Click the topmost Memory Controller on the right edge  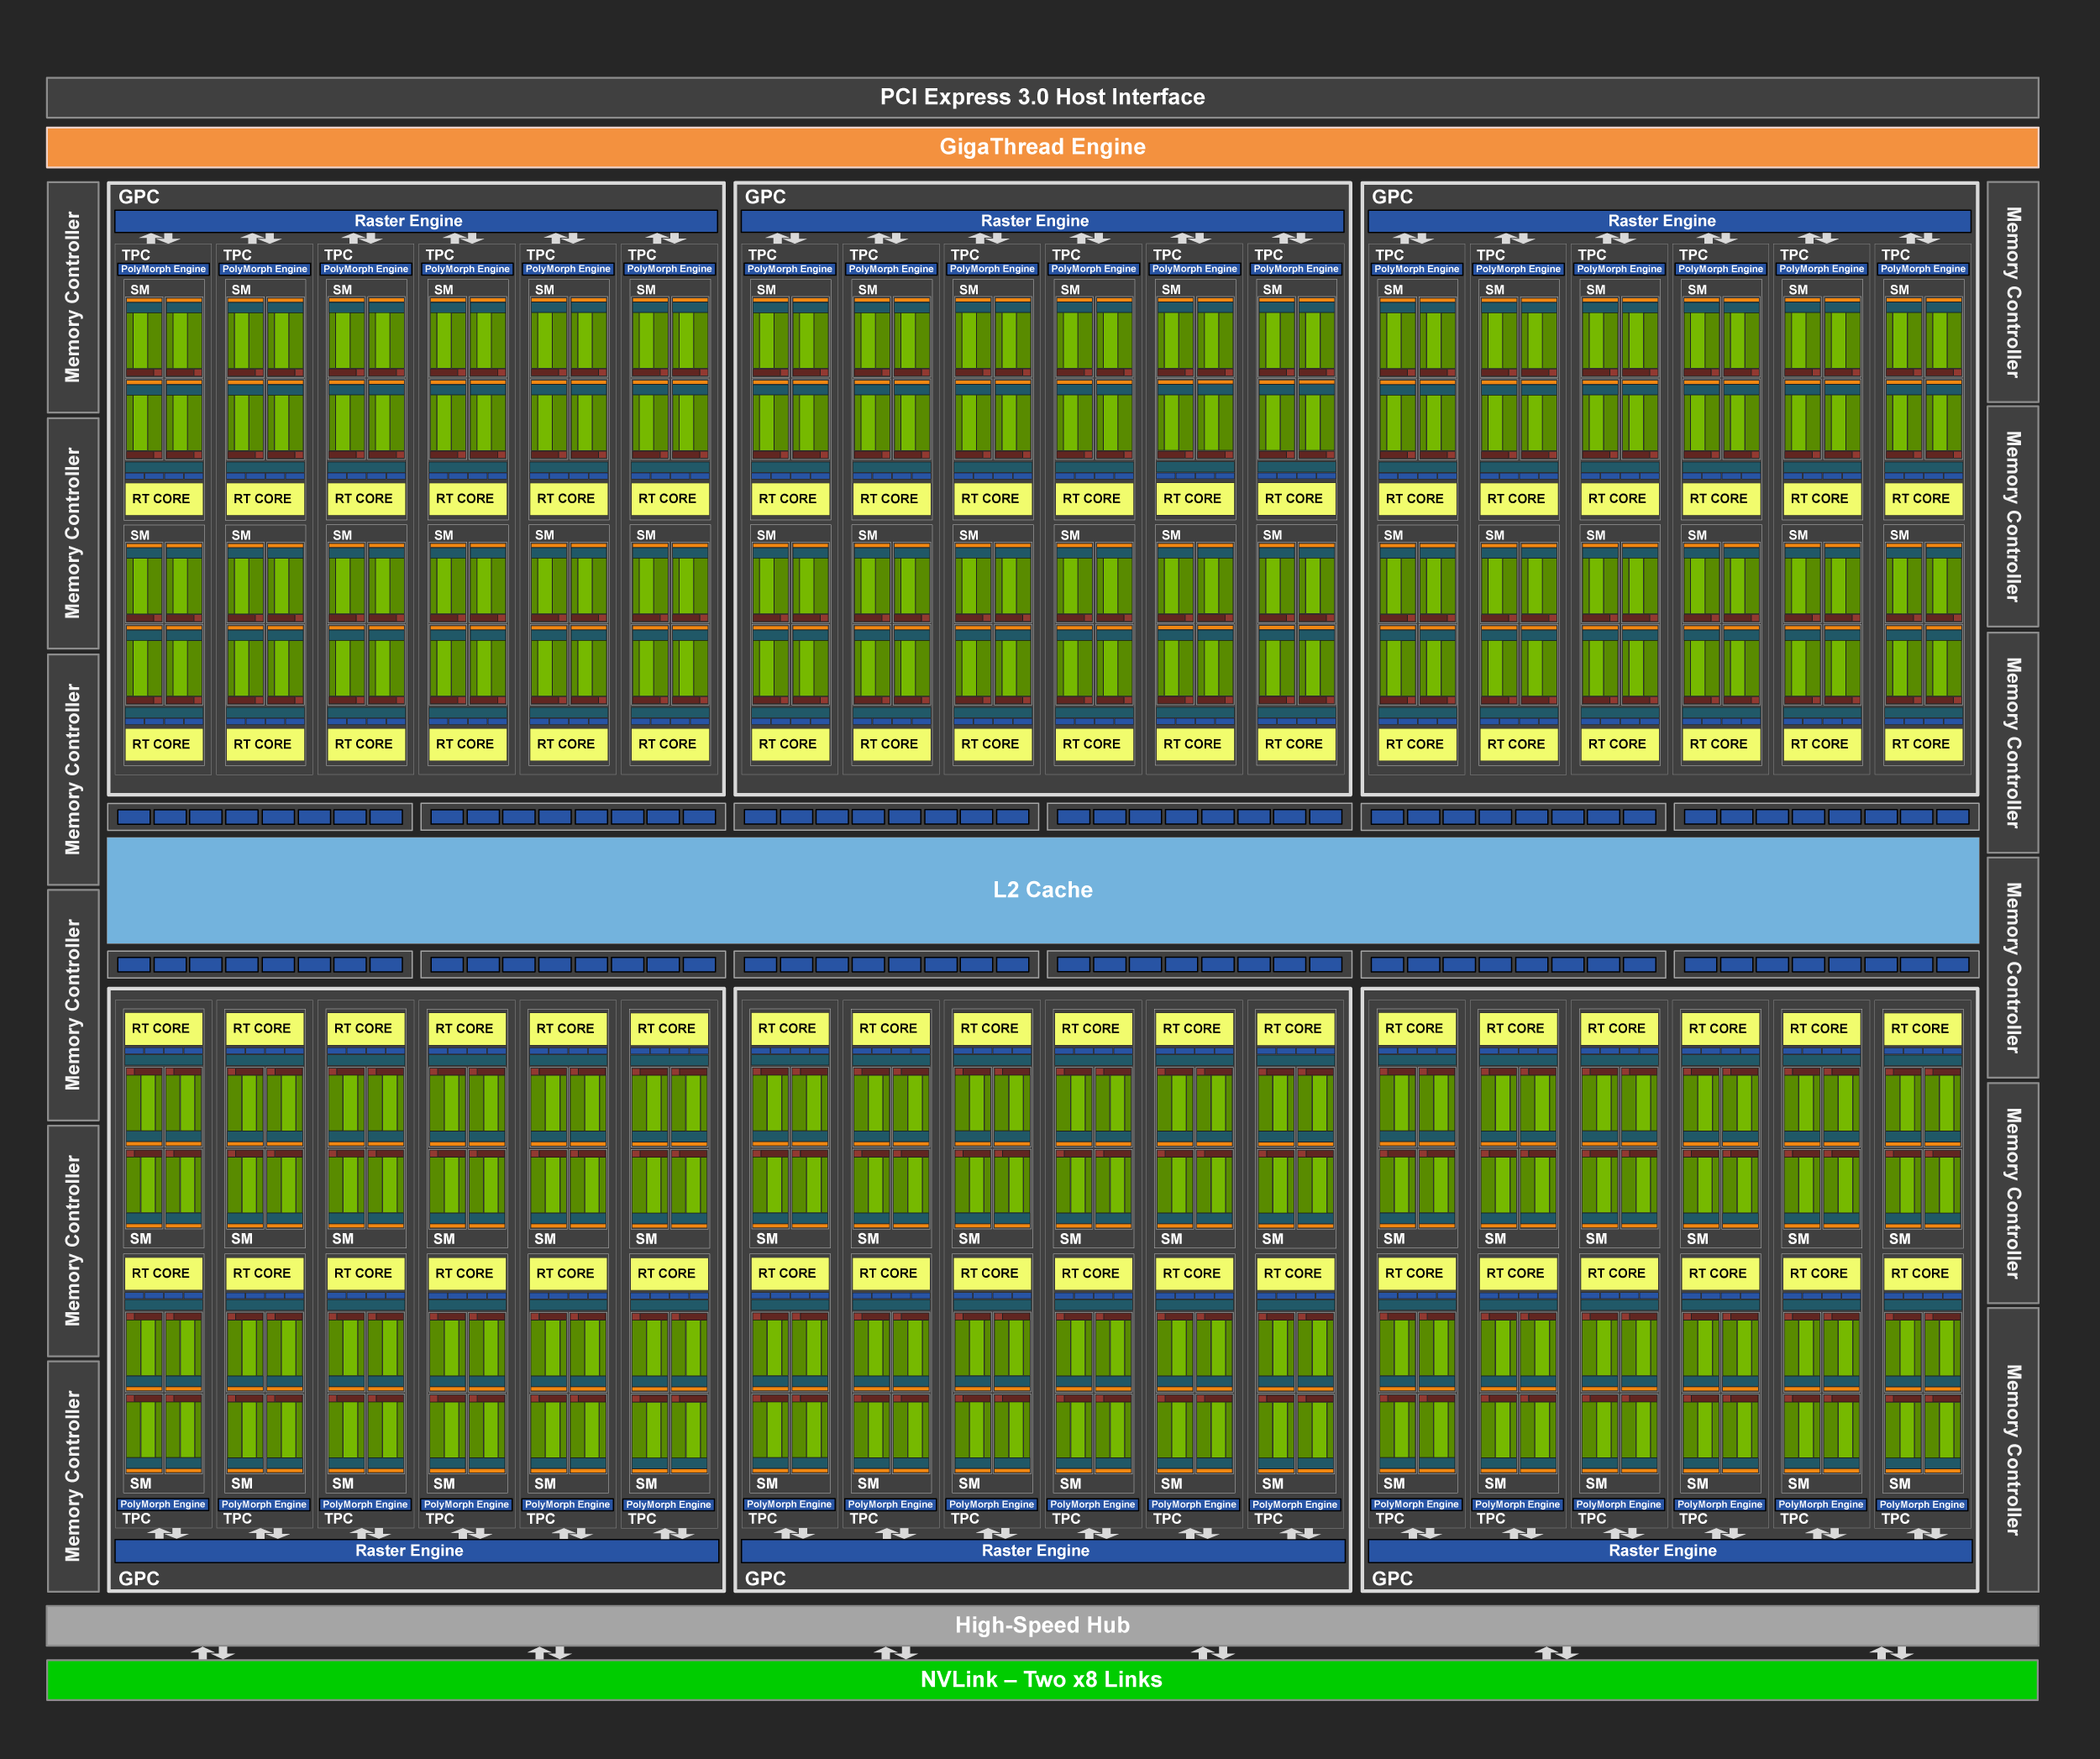pos(2013,292)
